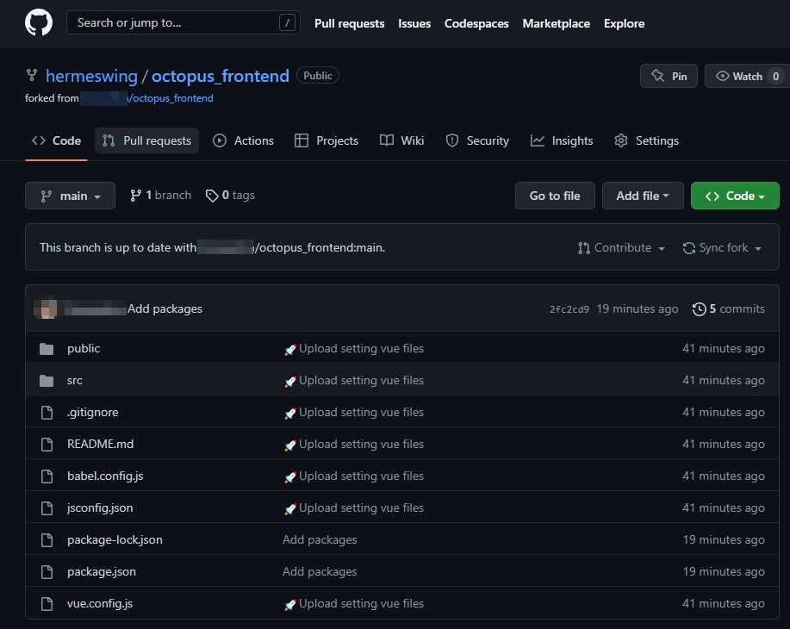Expand the green Code dropdown
The image size is (790, 629).
click(735, 196)
